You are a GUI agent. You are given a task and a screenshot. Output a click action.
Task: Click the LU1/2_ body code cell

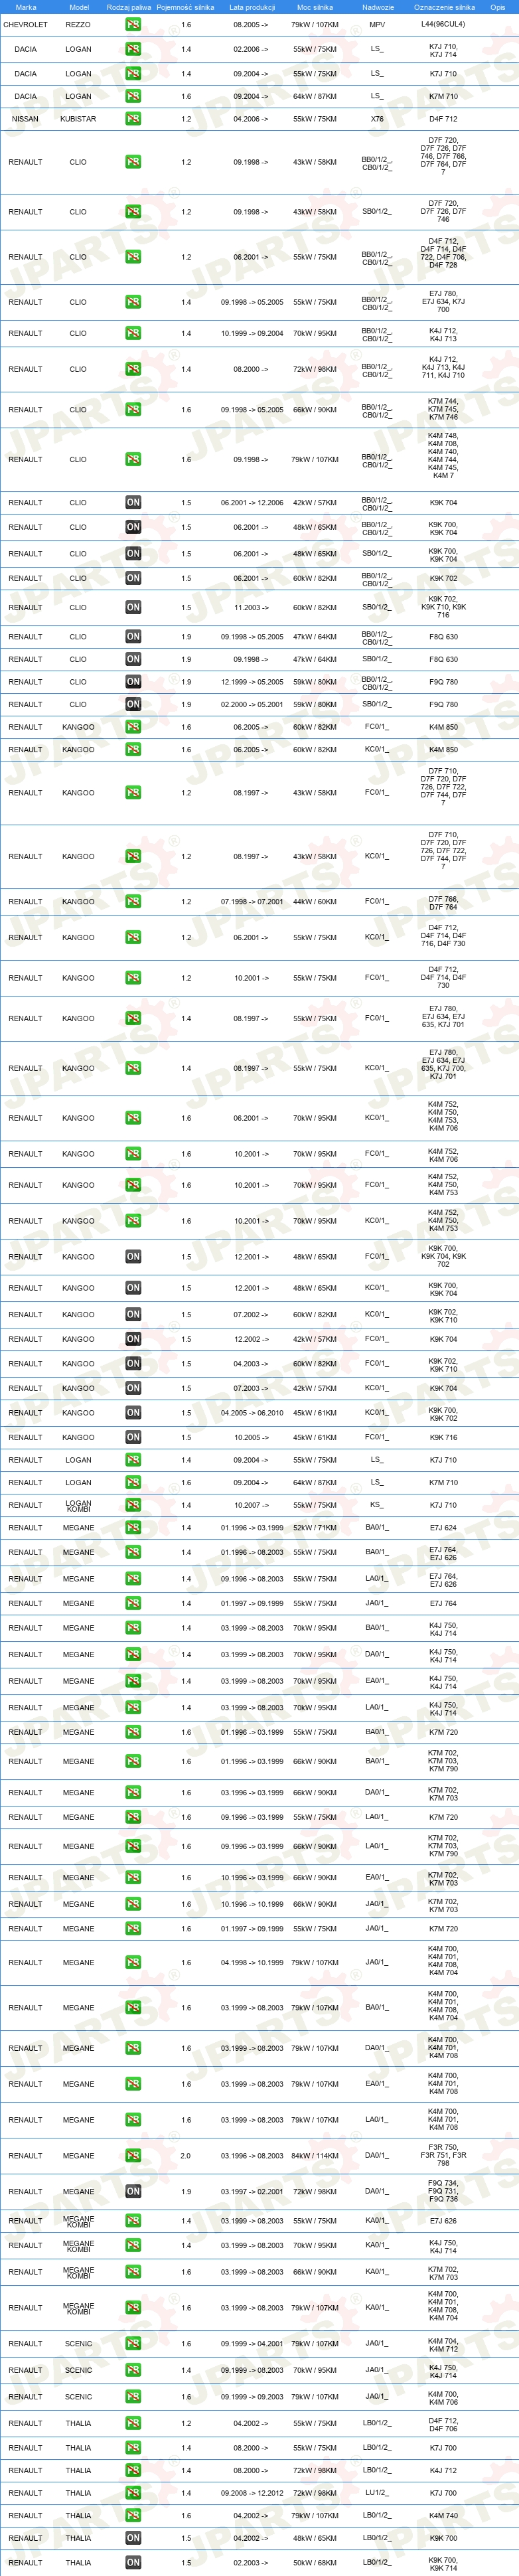377,2492
